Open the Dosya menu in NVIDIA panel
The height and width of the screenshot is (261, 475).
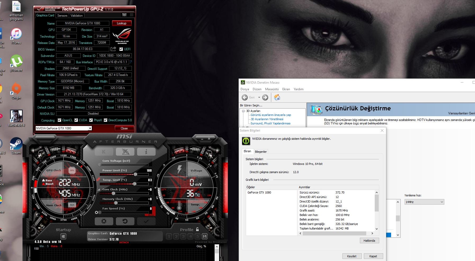pos(245,89)
